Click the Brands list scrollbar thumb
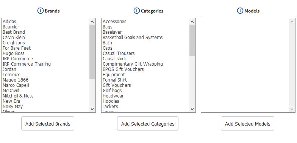 92,52
